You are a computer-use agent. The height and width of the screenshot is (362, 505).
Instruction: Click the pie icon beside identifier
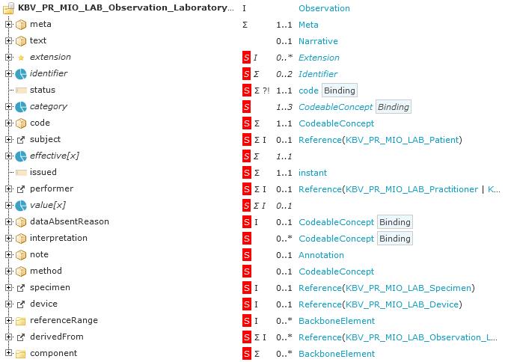(x=21, y=74)
